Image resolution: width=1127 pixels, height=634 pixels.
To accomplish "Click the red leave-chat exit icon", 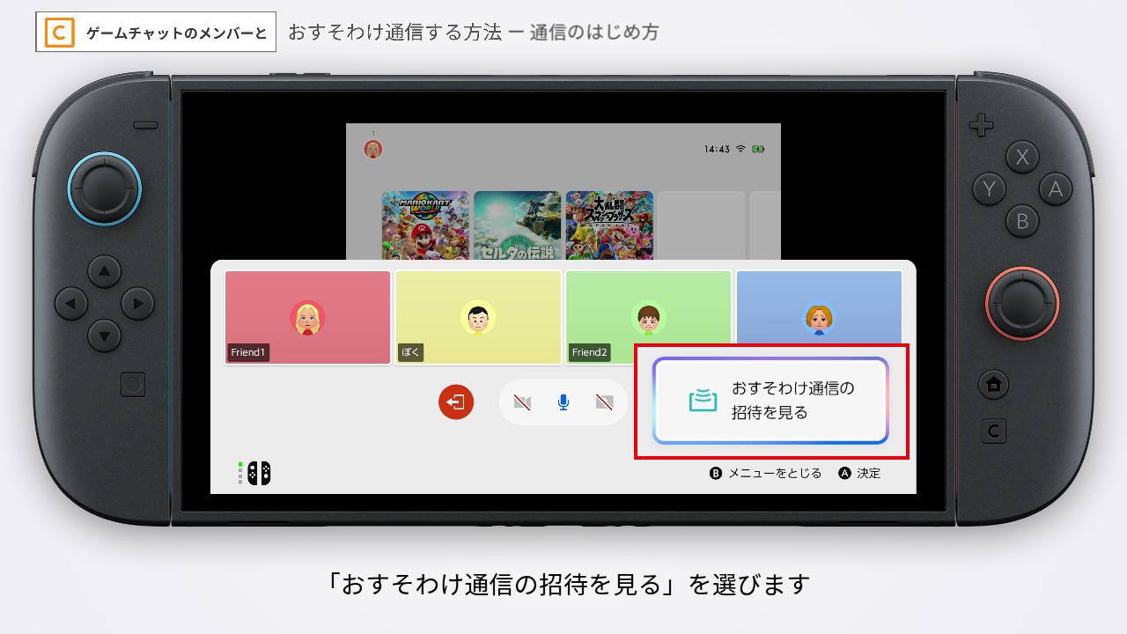I will pyautogui.click(x=455, y=402).
